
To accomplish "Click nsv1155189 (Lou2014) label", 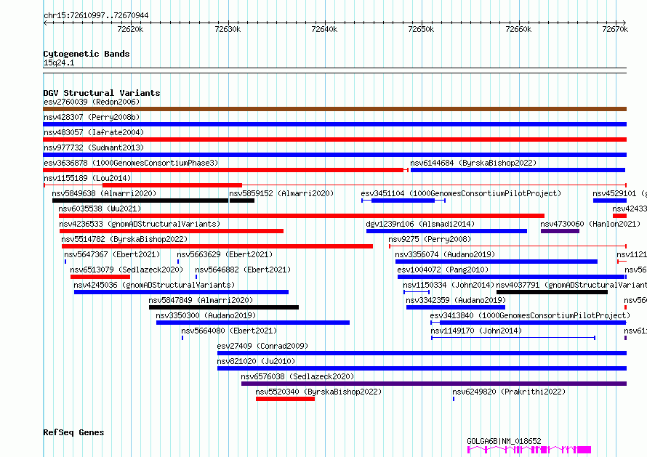I will coord(87,178).
